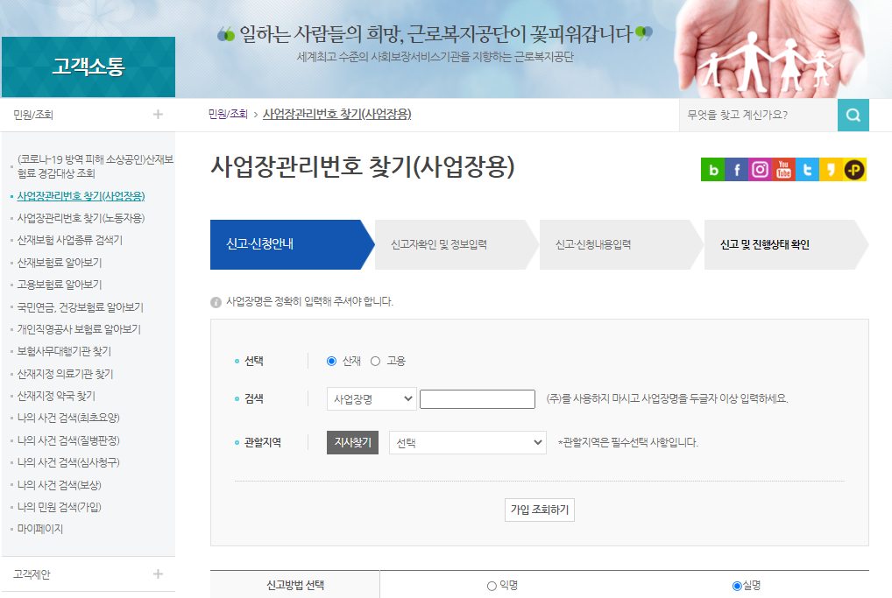Click the Facebook icon
The image size is (892, 598).
click(737, 169)
